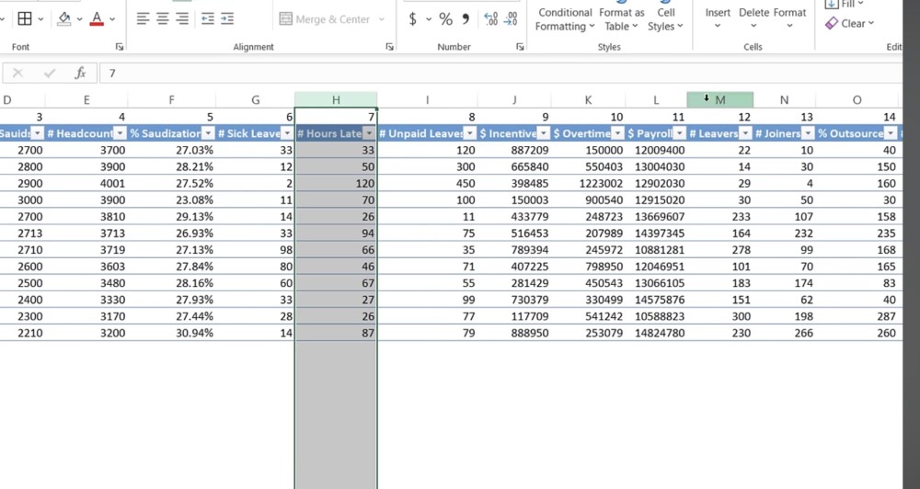Open $ Overtime filter dropdown
Screen dimensions: 920x489
(x=617, y=133)
